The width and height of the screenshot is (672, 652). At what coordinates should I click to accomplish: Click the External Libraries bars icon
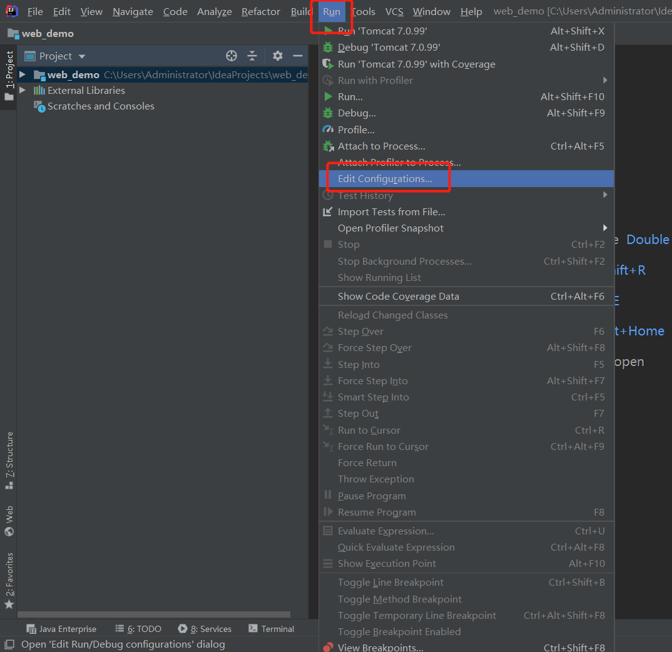coord(39,91)
